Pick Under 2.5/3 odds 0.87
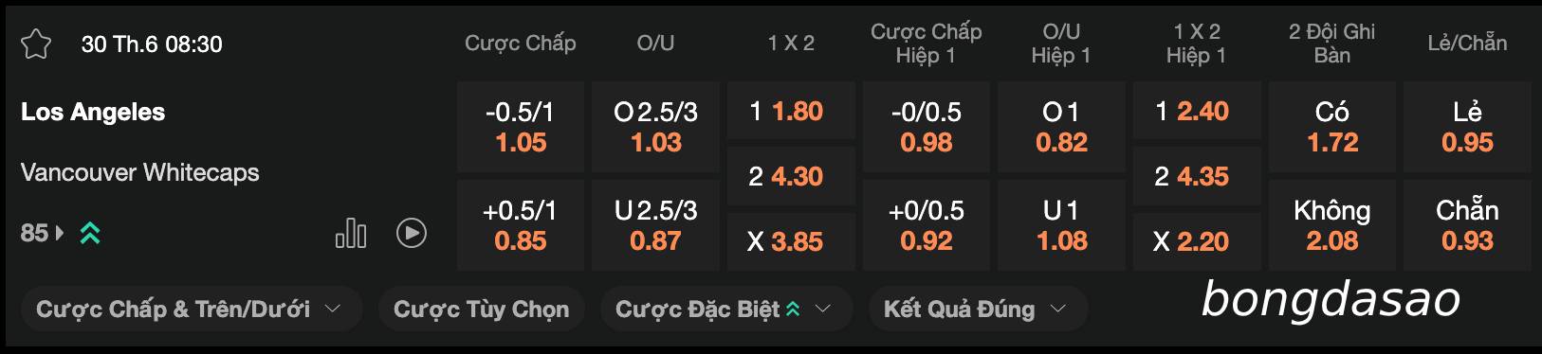This screenshot has width=1542, height=354. coord(655,225)
